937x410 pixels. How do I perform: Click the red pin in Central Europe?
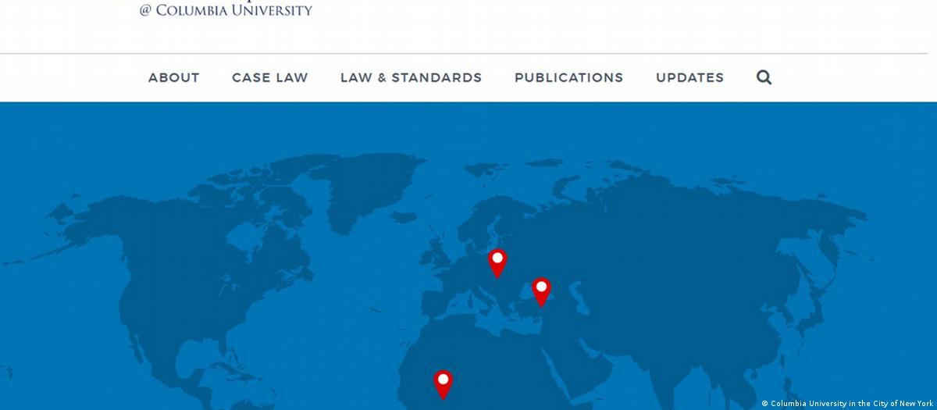pyautogui.click(x=497, y=262)
